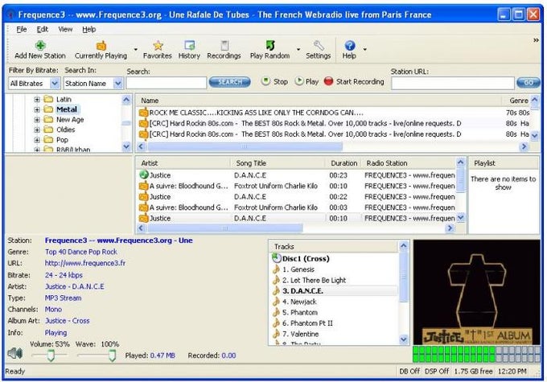Click the GO button for Station URL
This screenshot has width=547, height=382.
[x=528, y=83]
